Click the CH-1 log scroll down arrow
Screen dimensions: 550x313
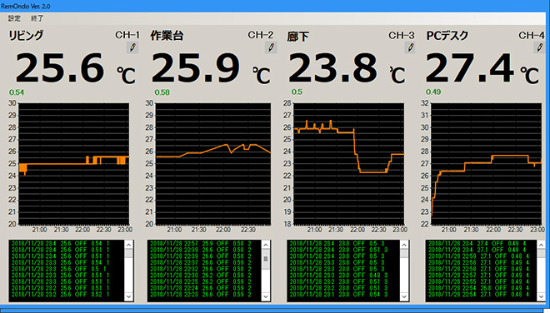pyautogui.click(x=128, y=296)
